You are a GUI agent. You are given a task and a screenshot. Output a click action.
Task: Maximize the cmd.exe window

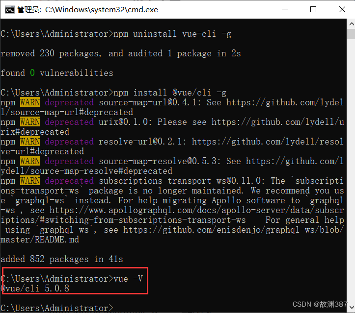pyautogui.click(x=313, y=9)
